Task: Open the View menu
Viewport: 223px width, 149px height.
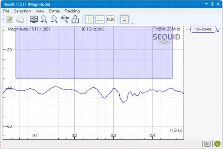Action: click(40, 11)
